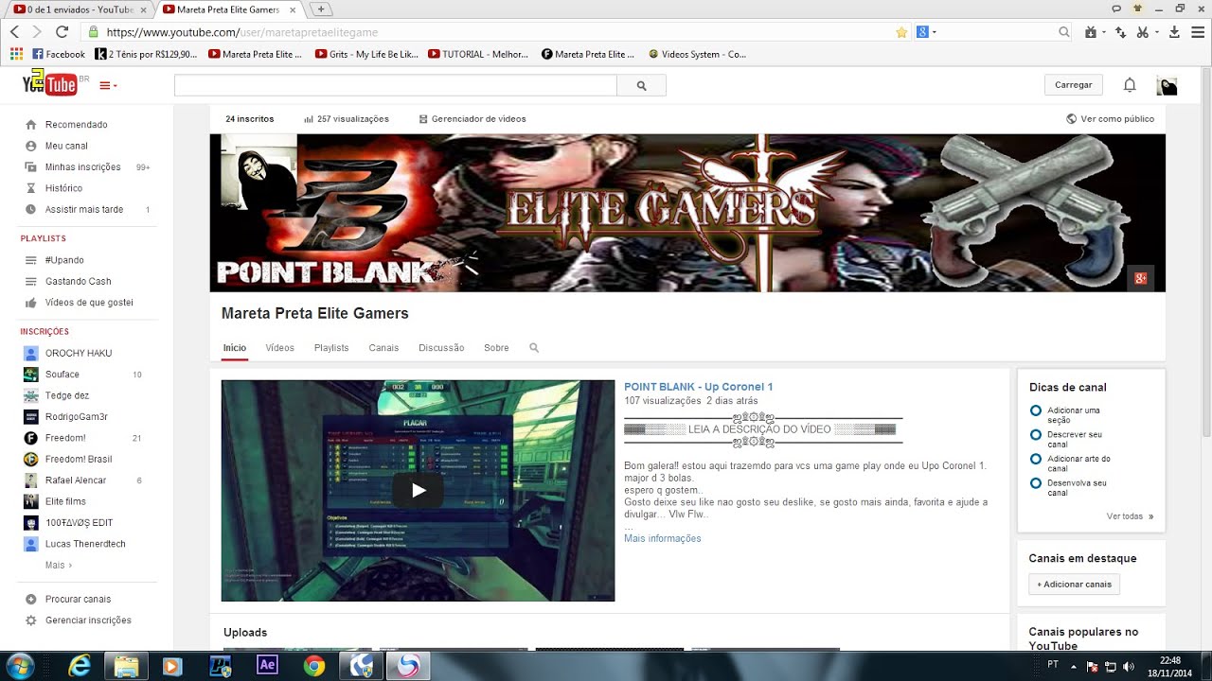Show hidden system tray icons

[x=1074, y=665]
